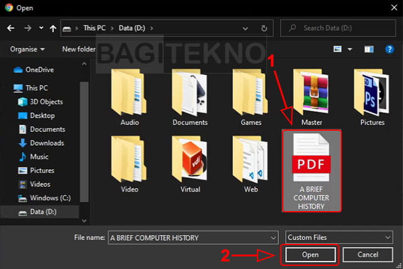Go back with the back arrow
403x269 pixels.
coord(11,28)
